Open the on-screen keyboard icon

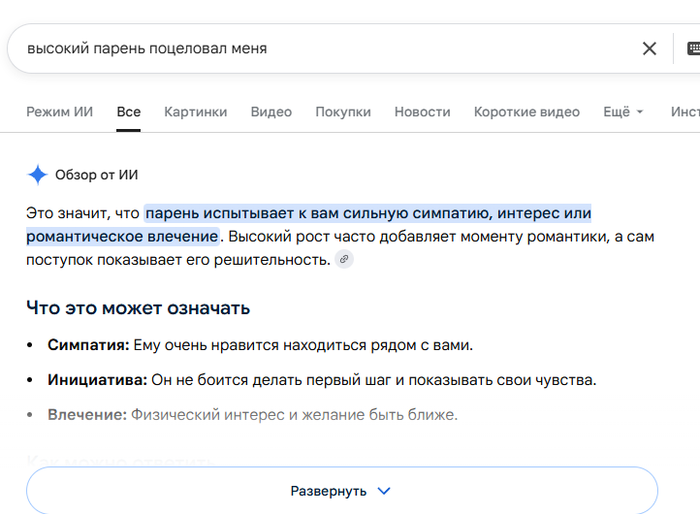[x=693, y=48]
